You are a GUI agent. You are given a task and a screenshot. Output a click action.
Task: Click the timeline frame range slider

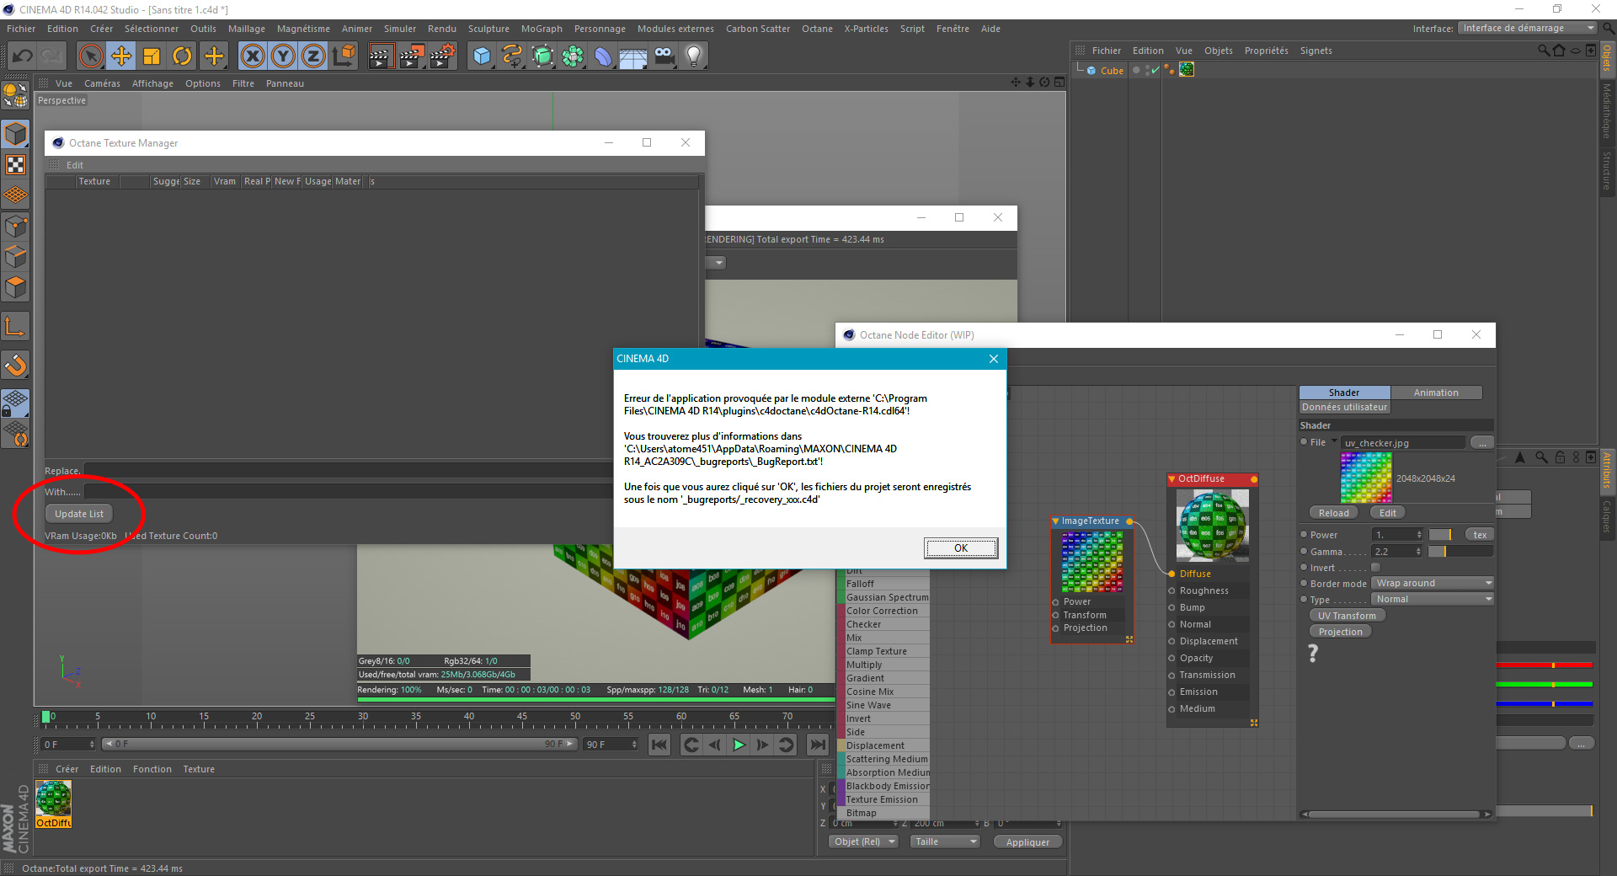[x=339, y=745]
